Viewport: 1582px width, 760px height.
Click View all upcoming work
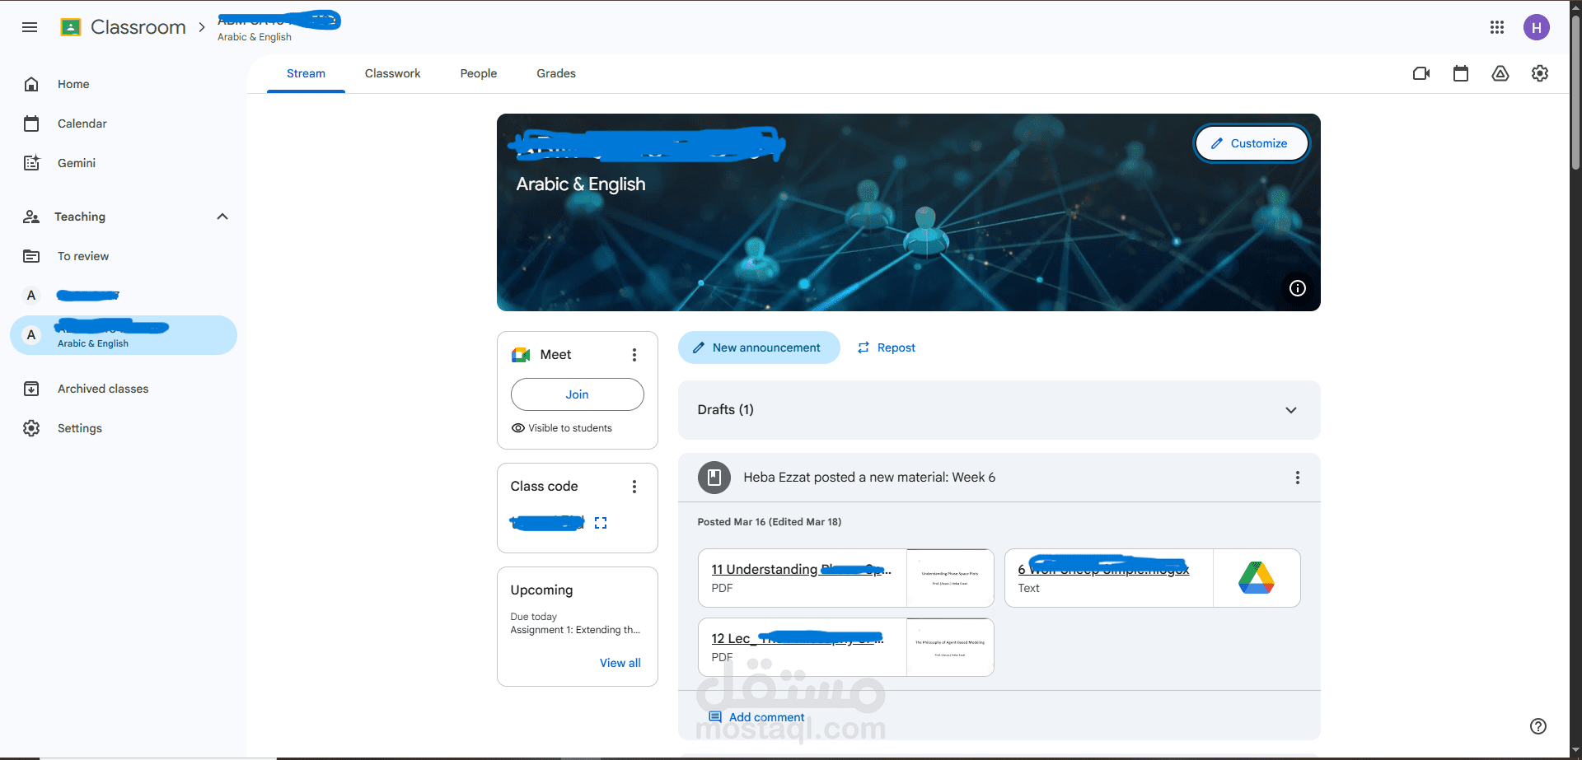coord(620,663)
